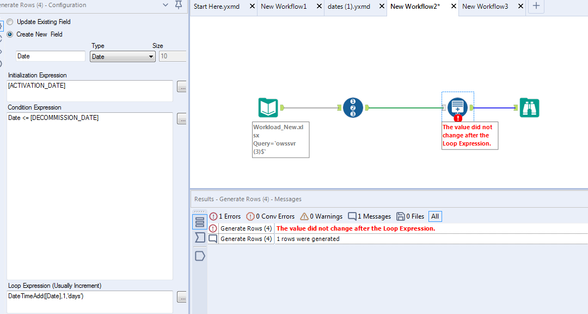
Task: Click the error message row in results
Action: click(398, 228)
